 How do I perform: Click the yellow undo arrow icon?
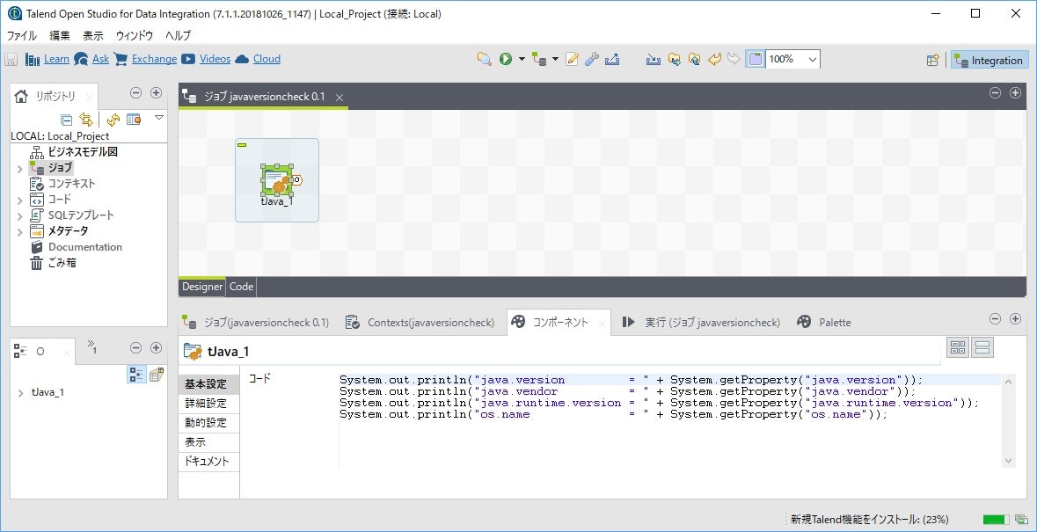pos(714,60)
